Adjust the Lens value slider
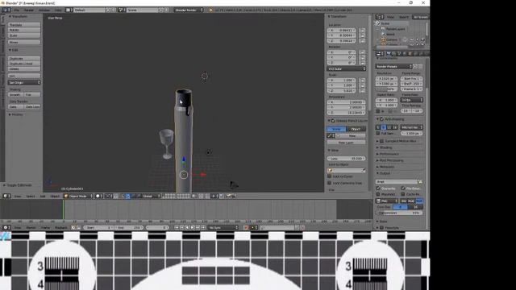 (346, 159)
